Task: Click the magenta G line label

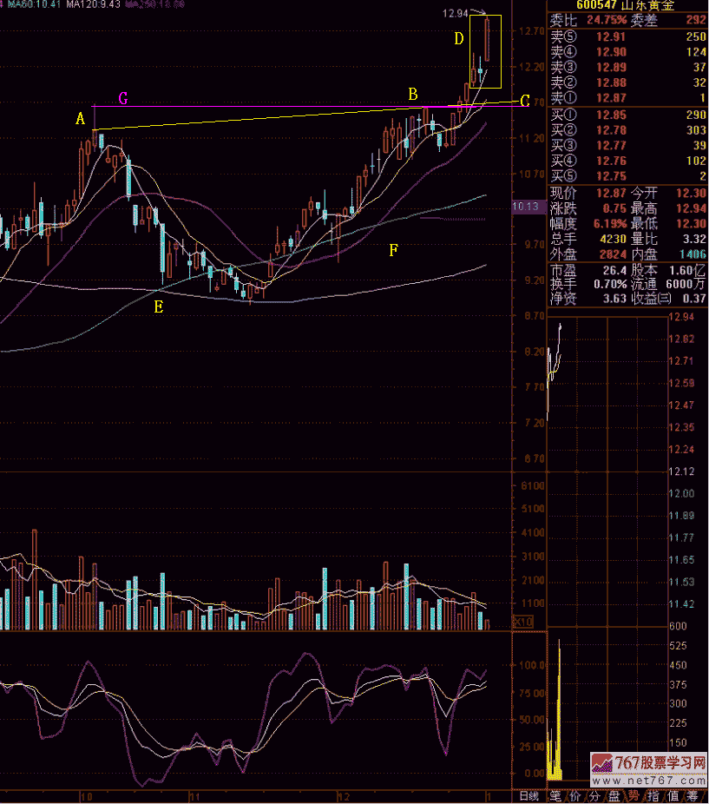Action: (x=123, y=99)
